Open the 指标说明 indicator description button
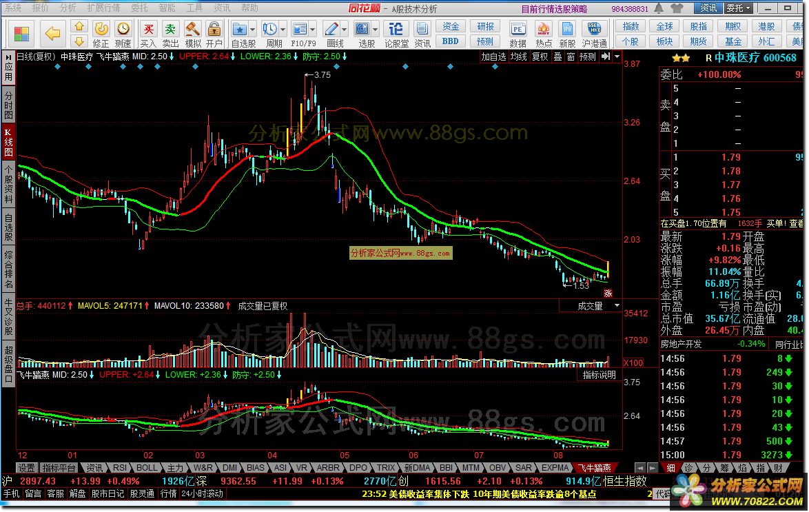Screen dimensions: 809x512 point(599,376)
